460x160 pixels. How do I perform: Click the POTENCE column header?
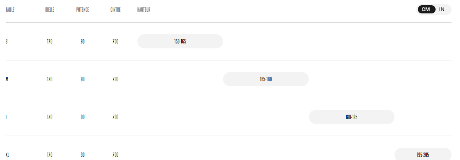[83, 10]
